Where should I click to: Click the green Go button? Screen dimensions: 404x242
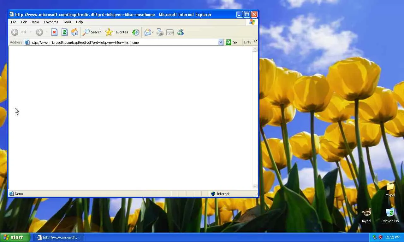tap(231, 42)
